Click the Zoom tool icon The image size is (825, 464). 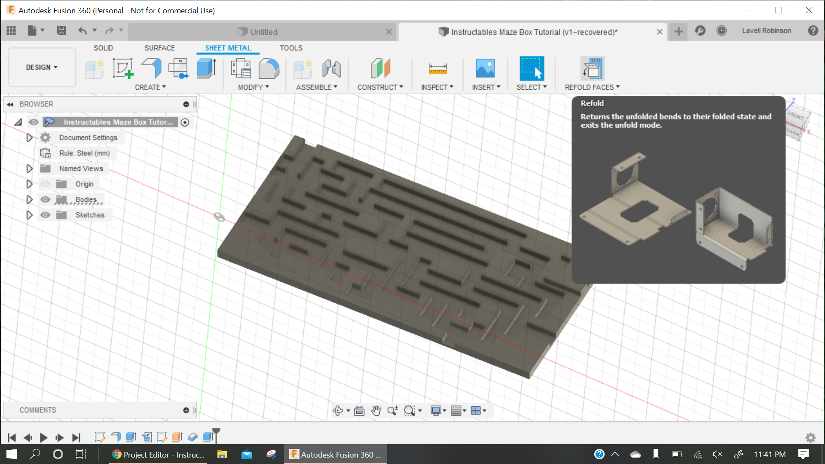click(x=392, y=411)
